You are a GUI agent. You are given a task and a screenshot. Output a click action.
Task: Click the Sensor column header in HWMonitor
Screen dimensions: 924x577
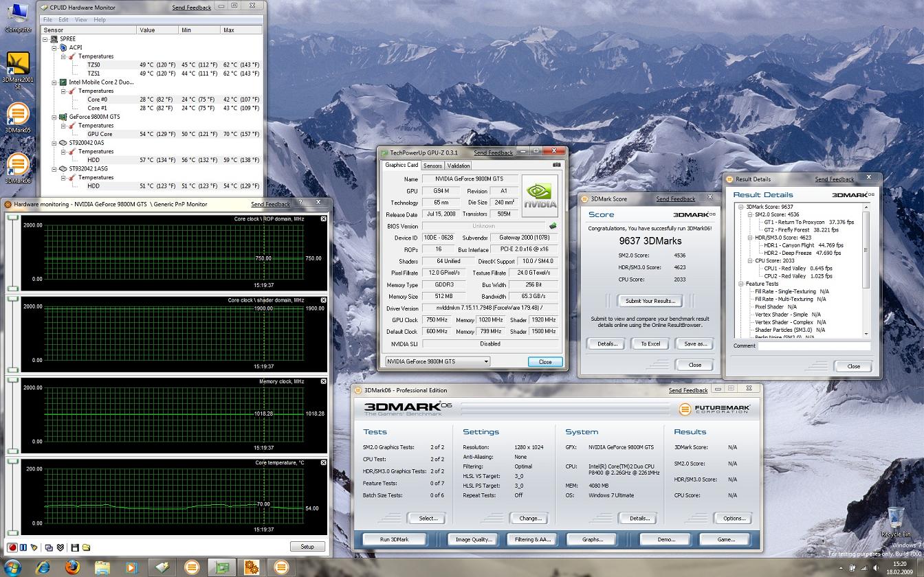[x=88, y=30]
